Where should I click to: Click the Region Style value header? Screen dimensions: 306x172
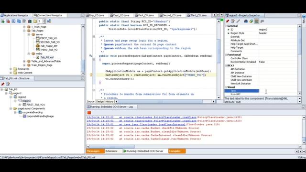click(x=262, y=33)
